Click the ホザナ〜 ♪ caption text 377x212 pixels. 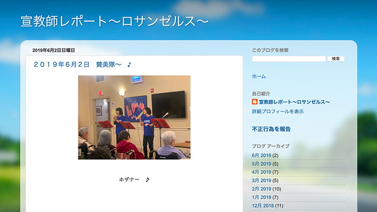[134, 179]
